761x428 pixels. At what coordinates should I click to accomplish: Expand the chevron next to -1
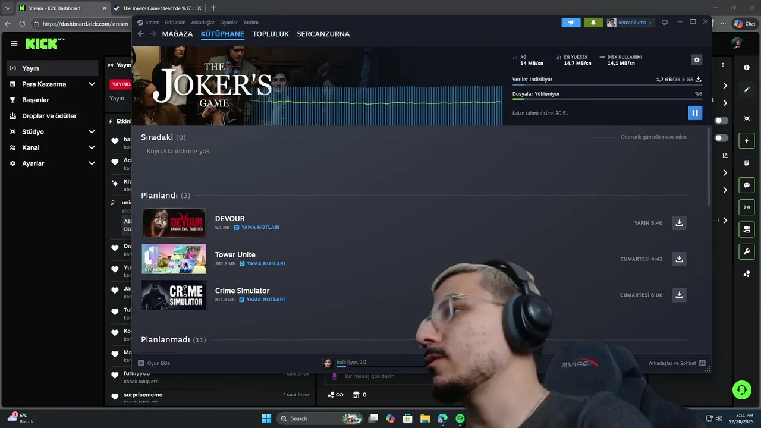pos(725,221)
